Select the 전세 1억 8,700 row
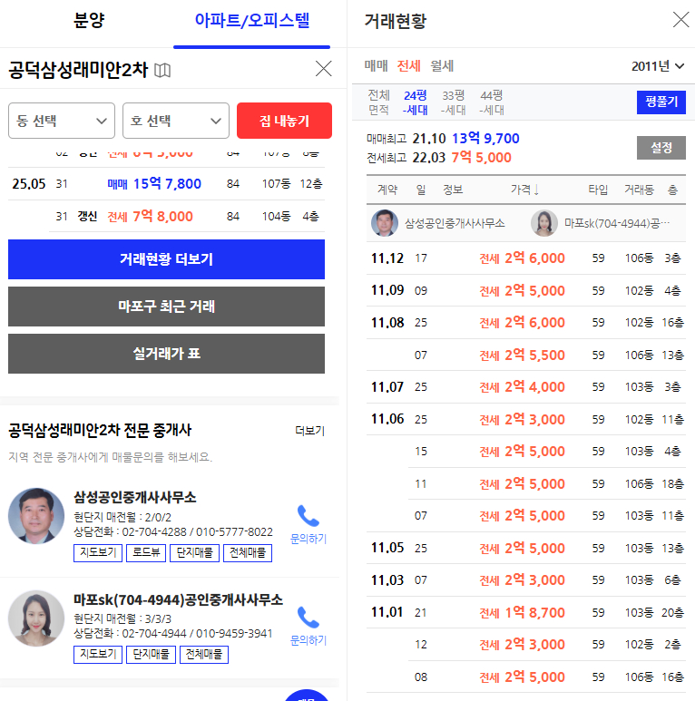This screenshot has width=695, height=701. click(x=526, y=612)
